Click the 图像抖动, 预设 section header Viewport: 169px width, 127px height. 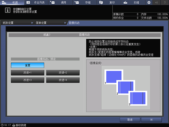(x=45, y=59)
